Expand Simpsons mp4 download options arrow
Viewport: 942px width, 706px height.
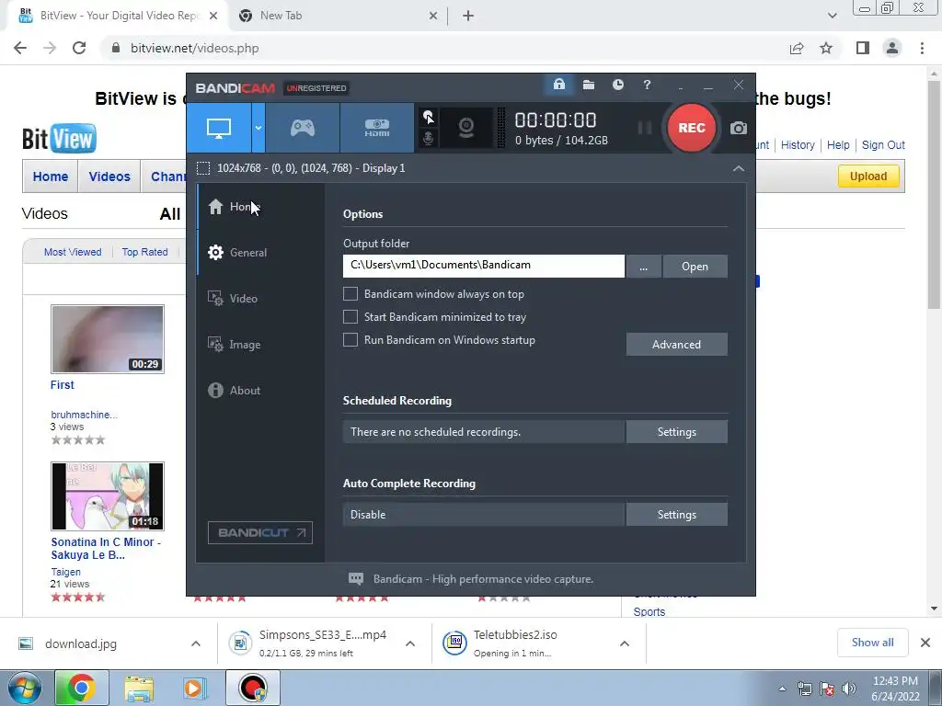(x=410, y=643)
